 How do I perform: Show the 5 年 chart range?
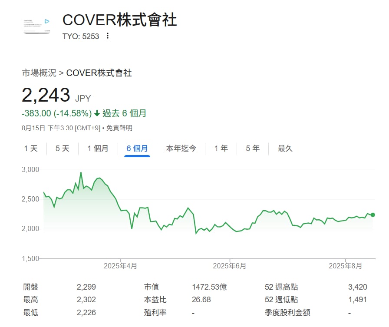tap(253, 149)
